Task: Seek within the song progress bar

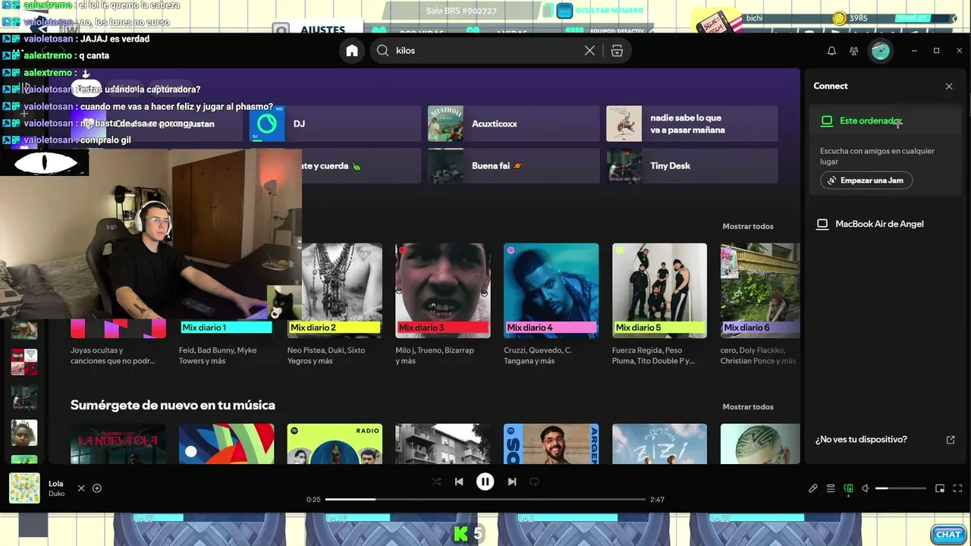Action: click(485, 500)
